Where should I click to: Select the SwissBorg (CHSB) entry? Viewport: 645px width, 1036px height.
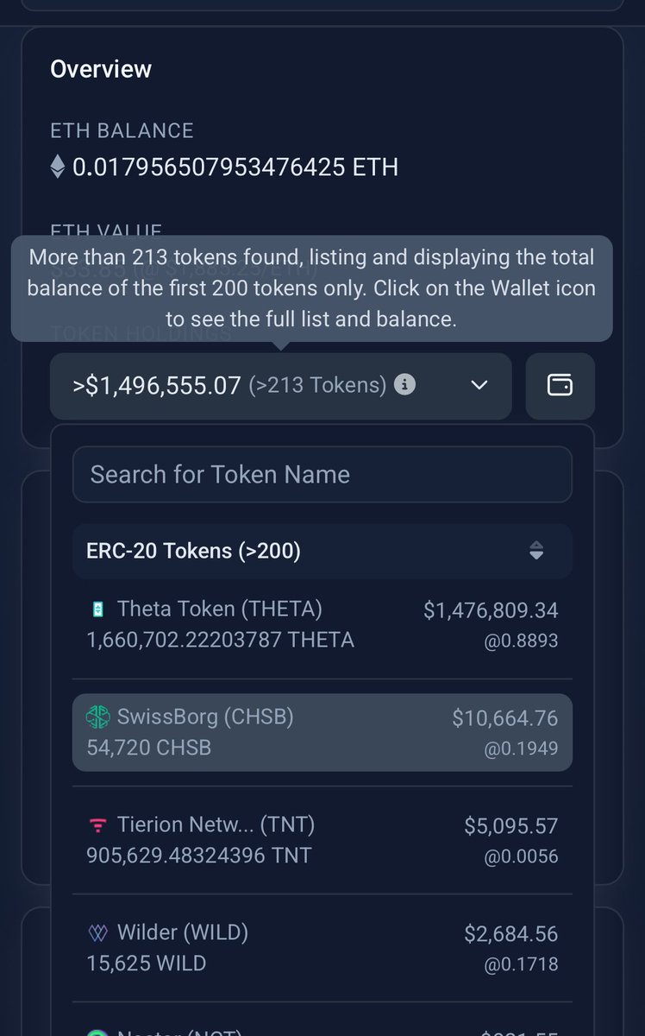[322, 732]
